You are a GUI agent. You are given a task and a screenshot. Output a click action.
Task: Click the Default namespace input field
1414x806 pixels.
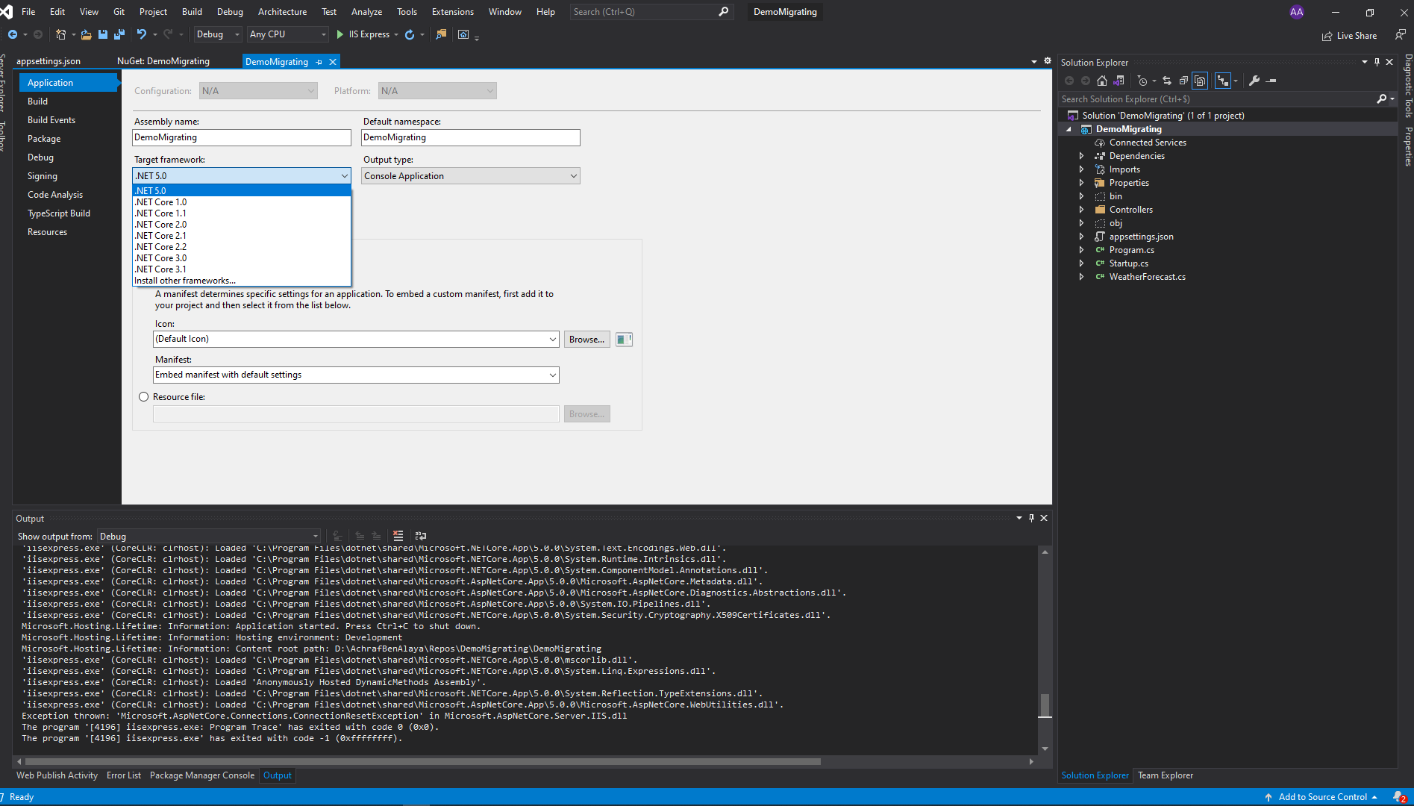[471, 137]
